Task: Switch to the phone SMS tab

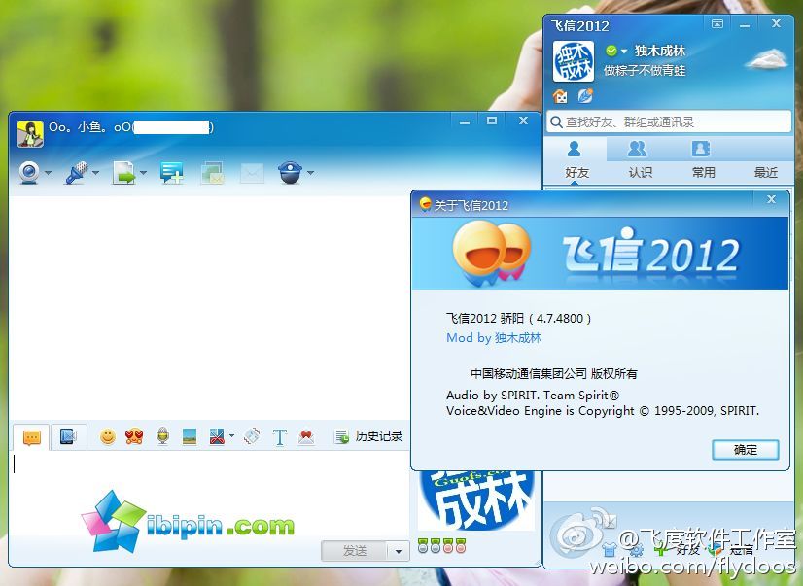Action: pos(68,436)
